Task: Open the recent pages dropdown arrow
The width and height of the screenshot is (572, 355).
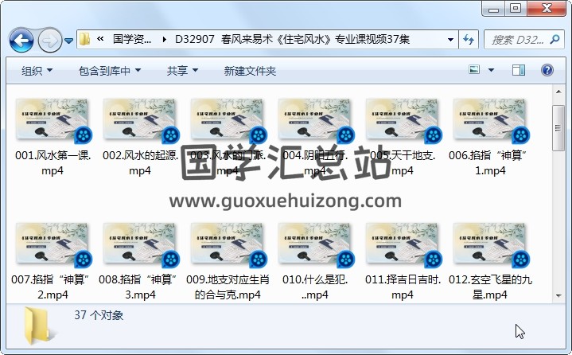Action: pos(68,40)
